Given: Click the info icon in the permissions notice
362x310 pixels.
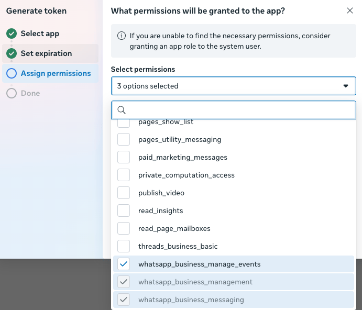Looking at the screenshot, I should (x=122, y=36).
